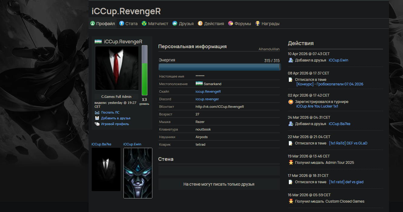Image resolution: width=403 pixels, height=212 pixels.
Task: Go to the Друзья tab
Action: click(183, 24)
